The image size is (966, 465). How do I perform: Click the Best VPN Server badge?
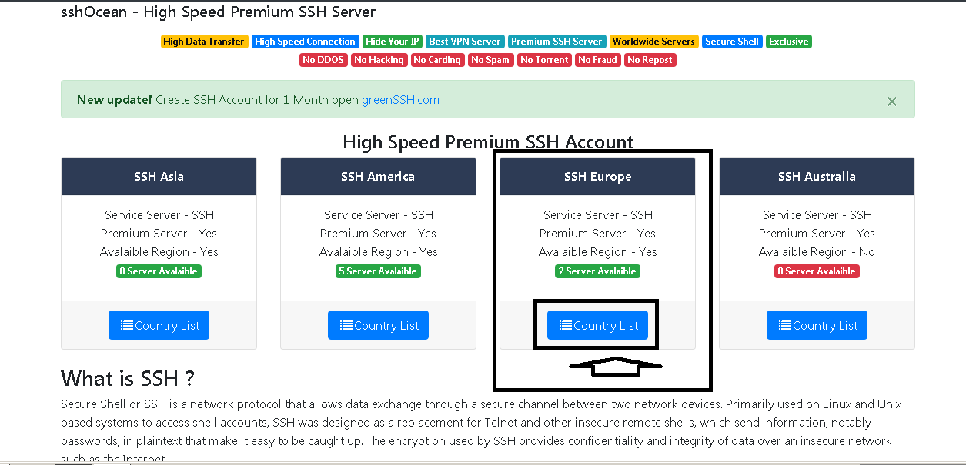[x=466, y=42]
